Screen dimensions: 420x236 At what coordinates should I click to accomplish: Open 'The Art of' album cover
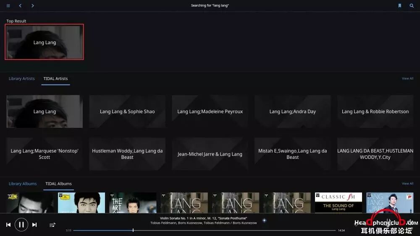(133, 202)
